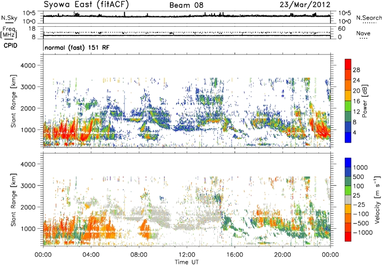This screenshot has height=265, width=382.
Task: Click the Power colorbar blue 4 dB segment
Action: coord(348,137)
